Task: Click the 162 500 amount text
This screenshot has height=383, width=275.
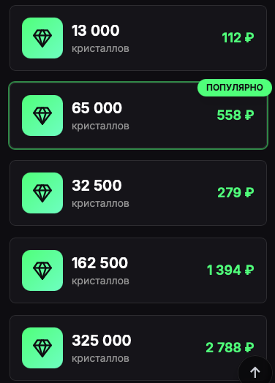Action: 99,262
